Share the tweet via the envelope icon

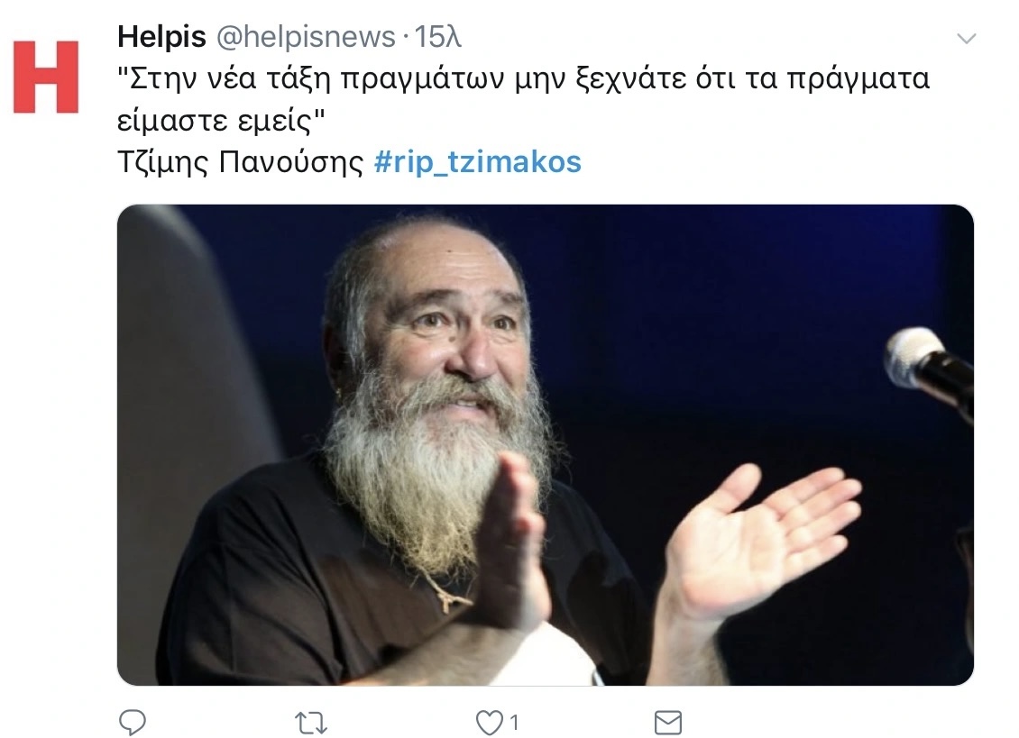(668, 723)
